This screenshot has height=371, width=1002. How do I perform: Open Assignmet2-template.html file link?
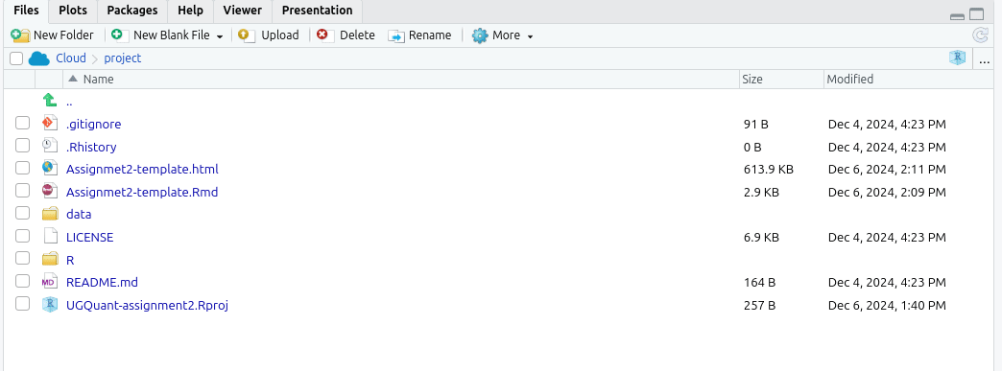pos(142,170)
